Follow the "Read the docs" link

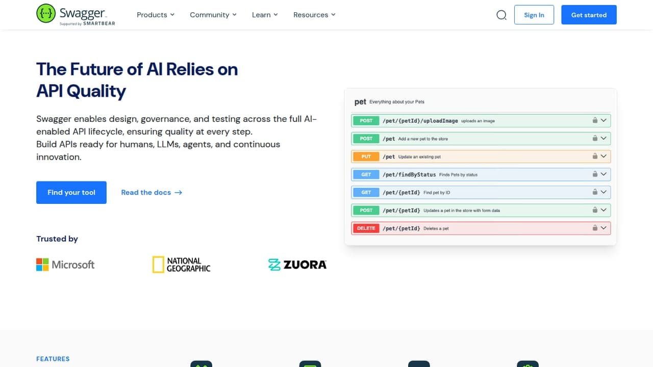152,193
